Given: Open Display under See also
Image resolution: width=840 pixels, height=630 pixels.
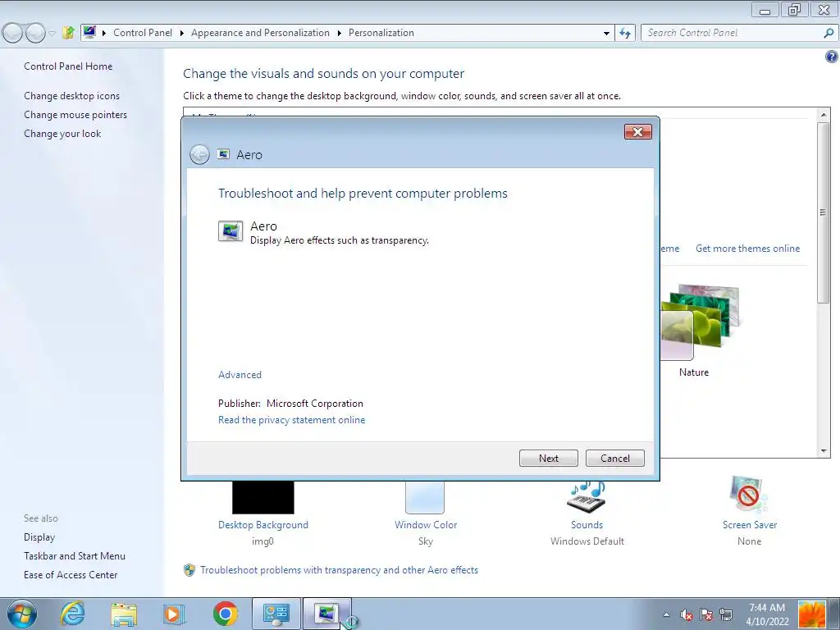Looking at the screenshot, I should pyautogui.click(x=39, y=536).
